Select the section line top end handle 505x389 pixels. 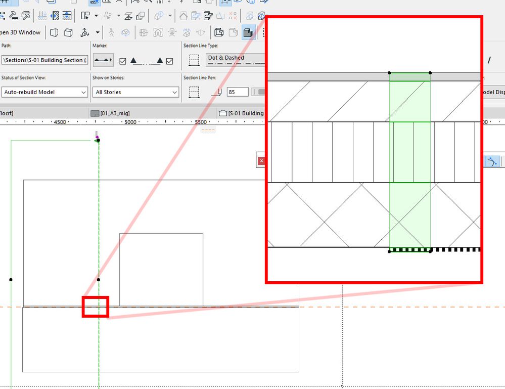[98, 140]
